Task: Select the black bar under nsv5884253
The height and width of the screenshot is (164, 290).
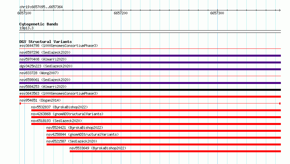Action: pyautogui.click(x=150, y=90)
